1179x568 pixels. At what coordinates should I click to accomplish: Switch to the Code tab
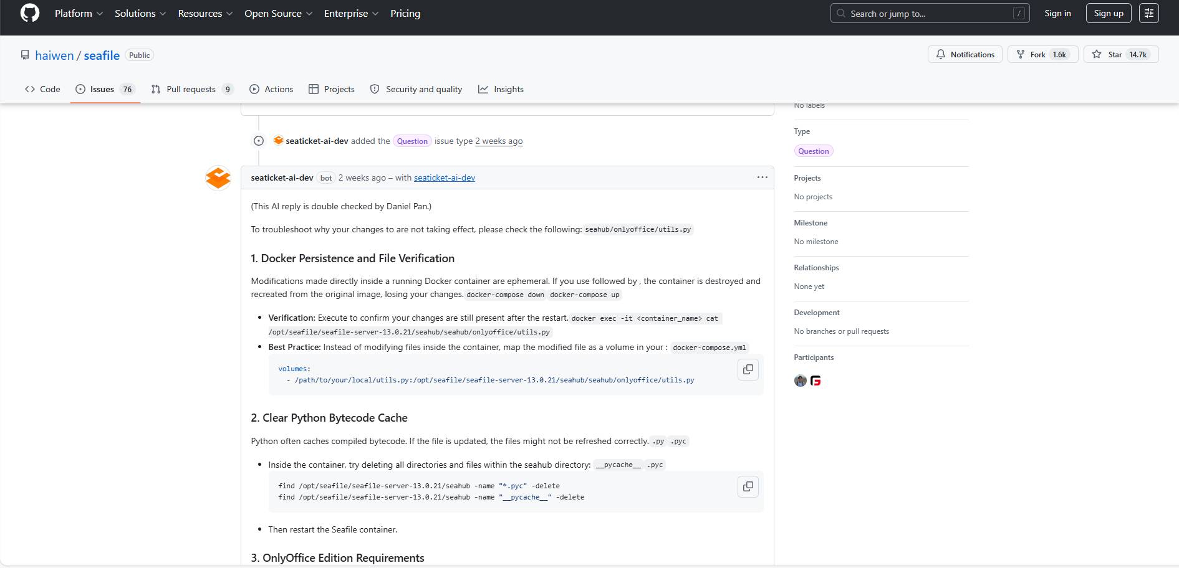tap(42, 89)
